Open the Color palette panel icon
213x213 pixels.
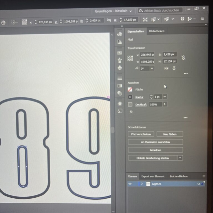[x=120, y=34]
